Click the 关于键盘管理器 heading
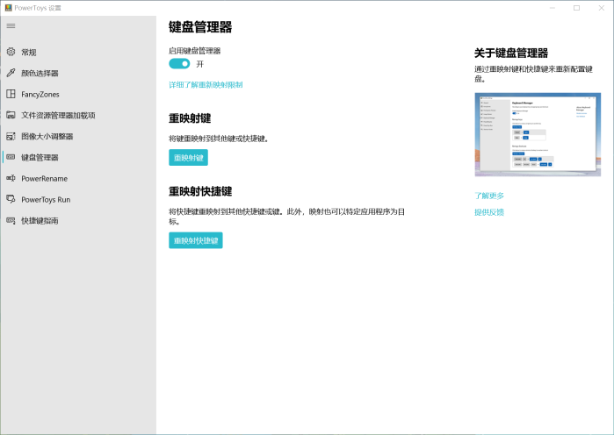The width and height of the screenshot is (614, 435). pyautogui.click(x=511, y=53)
